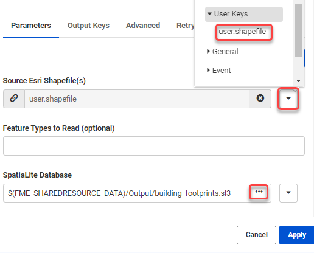Open the Output Keys tab
The width and height of the screenshot is (314, 253).
(x=88, y=26)
